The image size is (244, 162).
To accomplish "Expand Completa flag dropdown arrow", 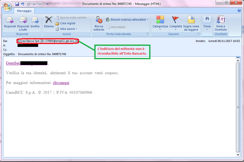I will [175, 30].
